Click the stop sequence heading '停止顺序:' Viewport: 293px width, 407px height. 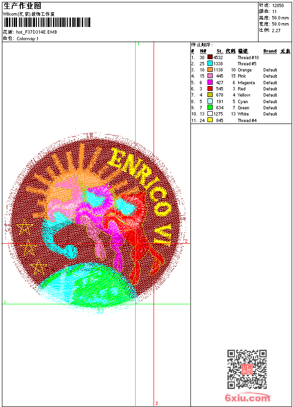point(202,45)
